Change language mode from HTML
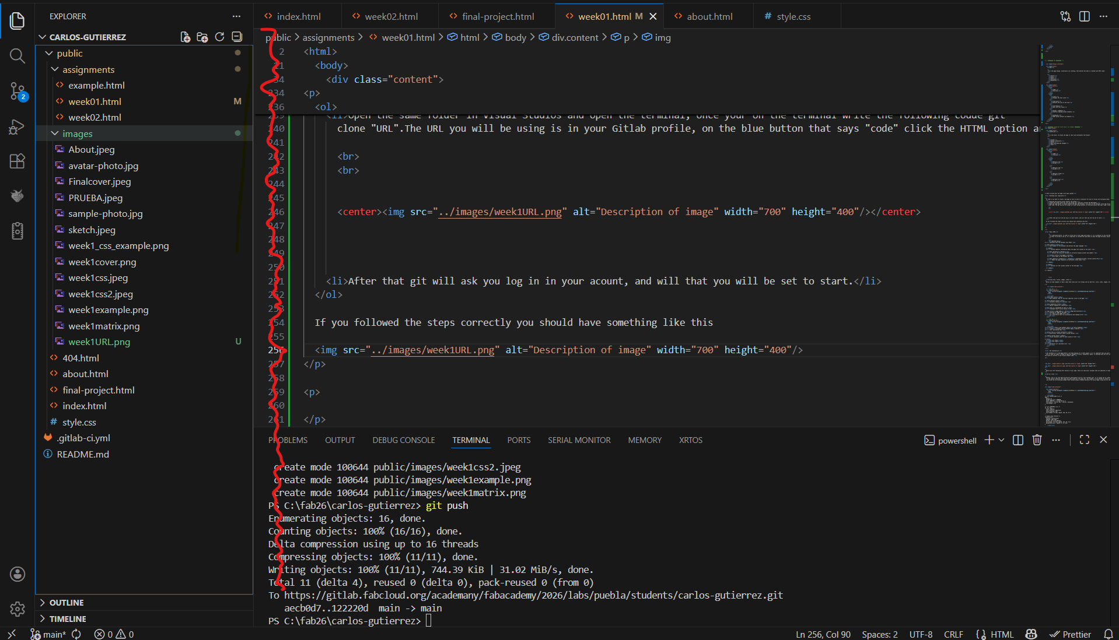 tap(1002, 634)
